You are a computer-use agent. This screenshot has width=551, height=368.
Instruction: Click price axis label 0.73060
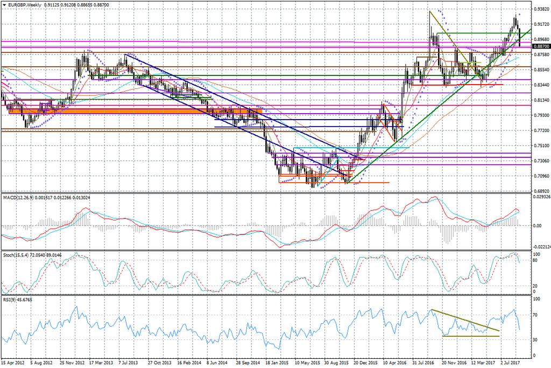[541, 161]
